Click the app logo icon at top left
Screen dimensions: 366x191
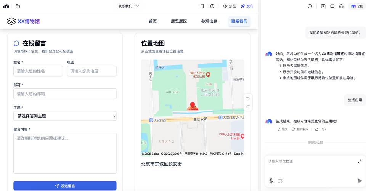tap(6, 6)
